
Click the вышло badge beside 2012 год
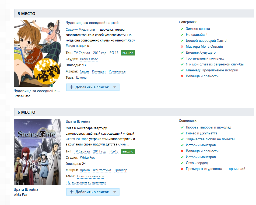(x=128, y=53)
